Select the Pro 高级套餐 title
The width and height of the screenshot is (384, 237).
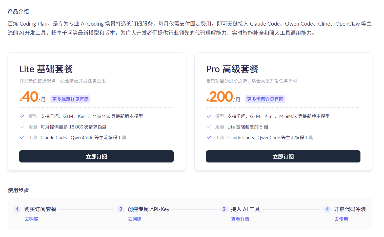[x=232, y=69]
